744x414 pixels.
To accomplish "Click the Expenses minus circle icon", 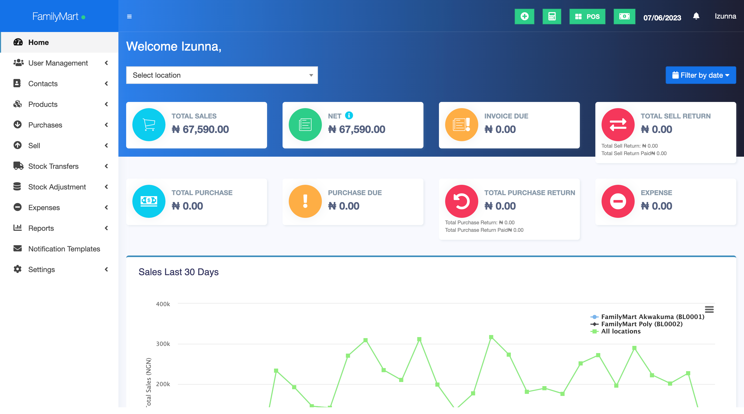I will [x=18, y=207].
